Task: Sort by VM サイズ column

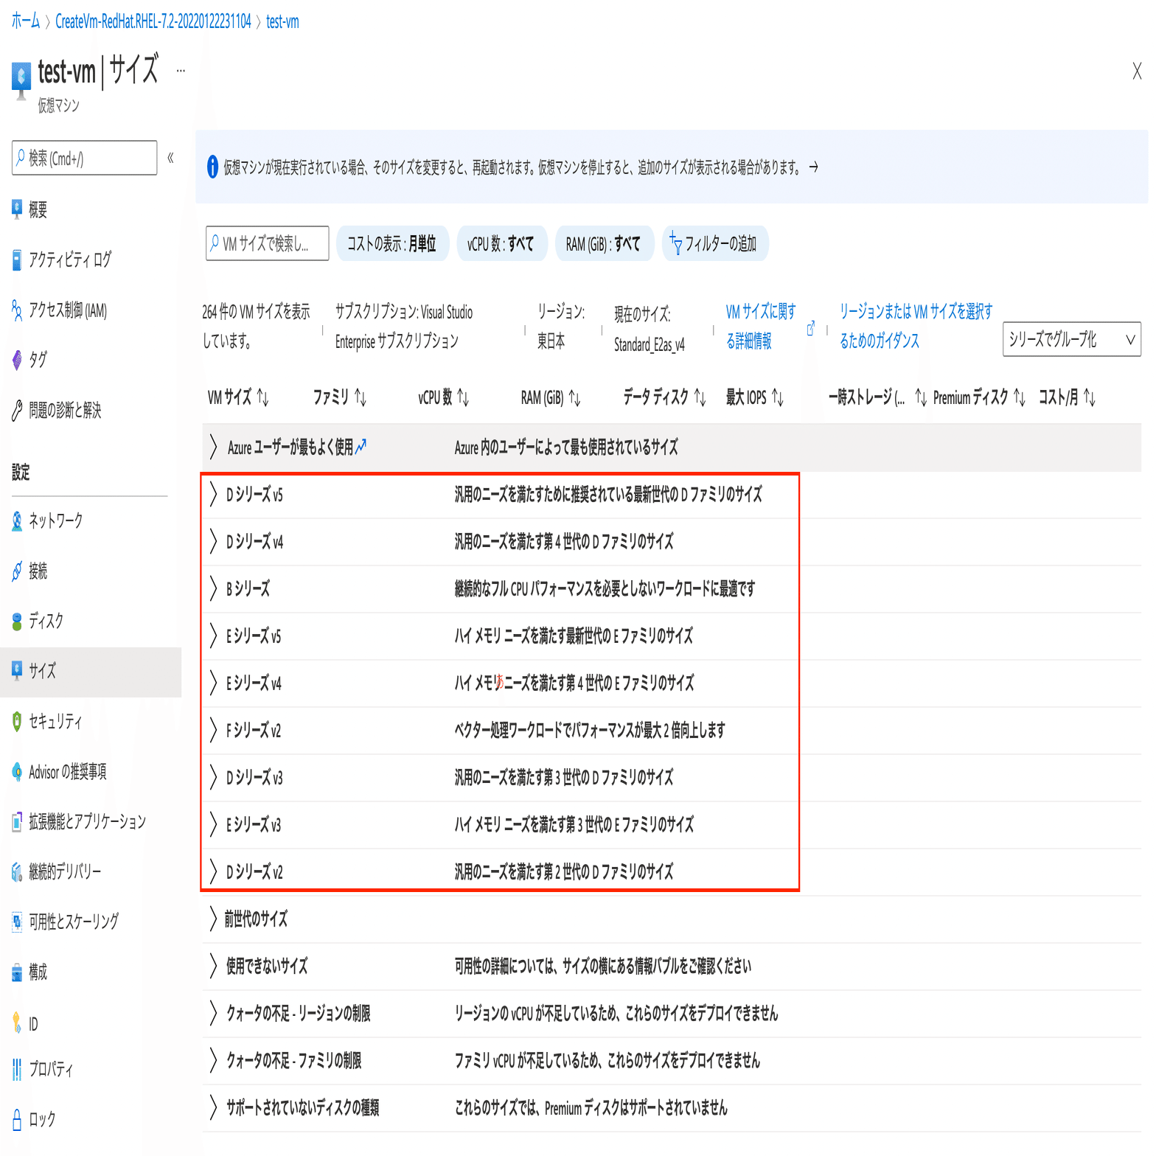Action: 237,398
